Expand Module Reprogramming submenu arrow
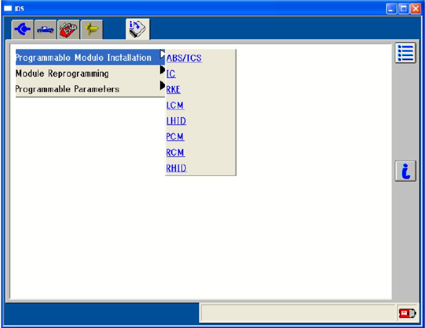Viewport: 425px width, 328px height. [x=162, y=70]
